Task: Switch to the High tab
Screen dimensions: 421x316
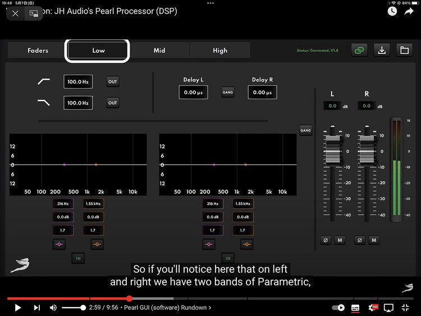Action: [220, 51]
